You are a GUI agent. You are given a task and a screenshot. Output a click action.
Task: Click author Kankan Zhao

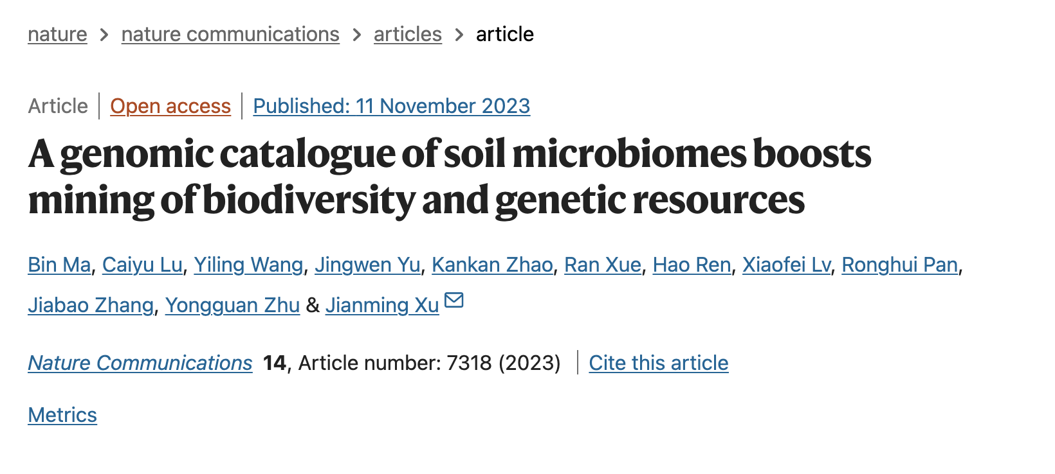[x=492, y=265]
